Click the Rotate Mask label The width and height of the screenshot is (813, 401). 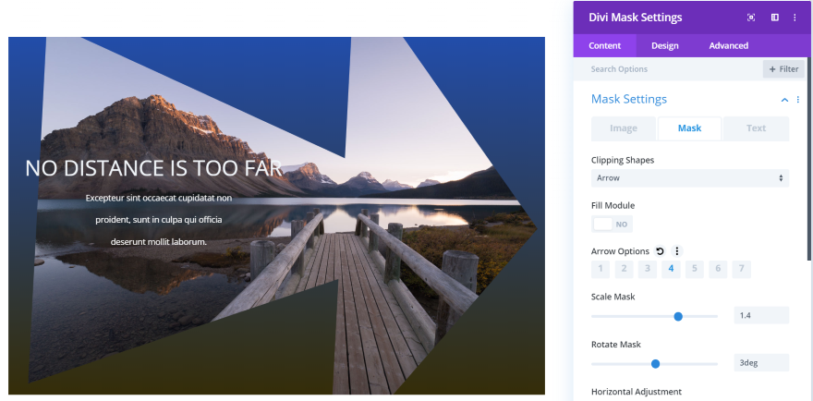coord(616,345)
